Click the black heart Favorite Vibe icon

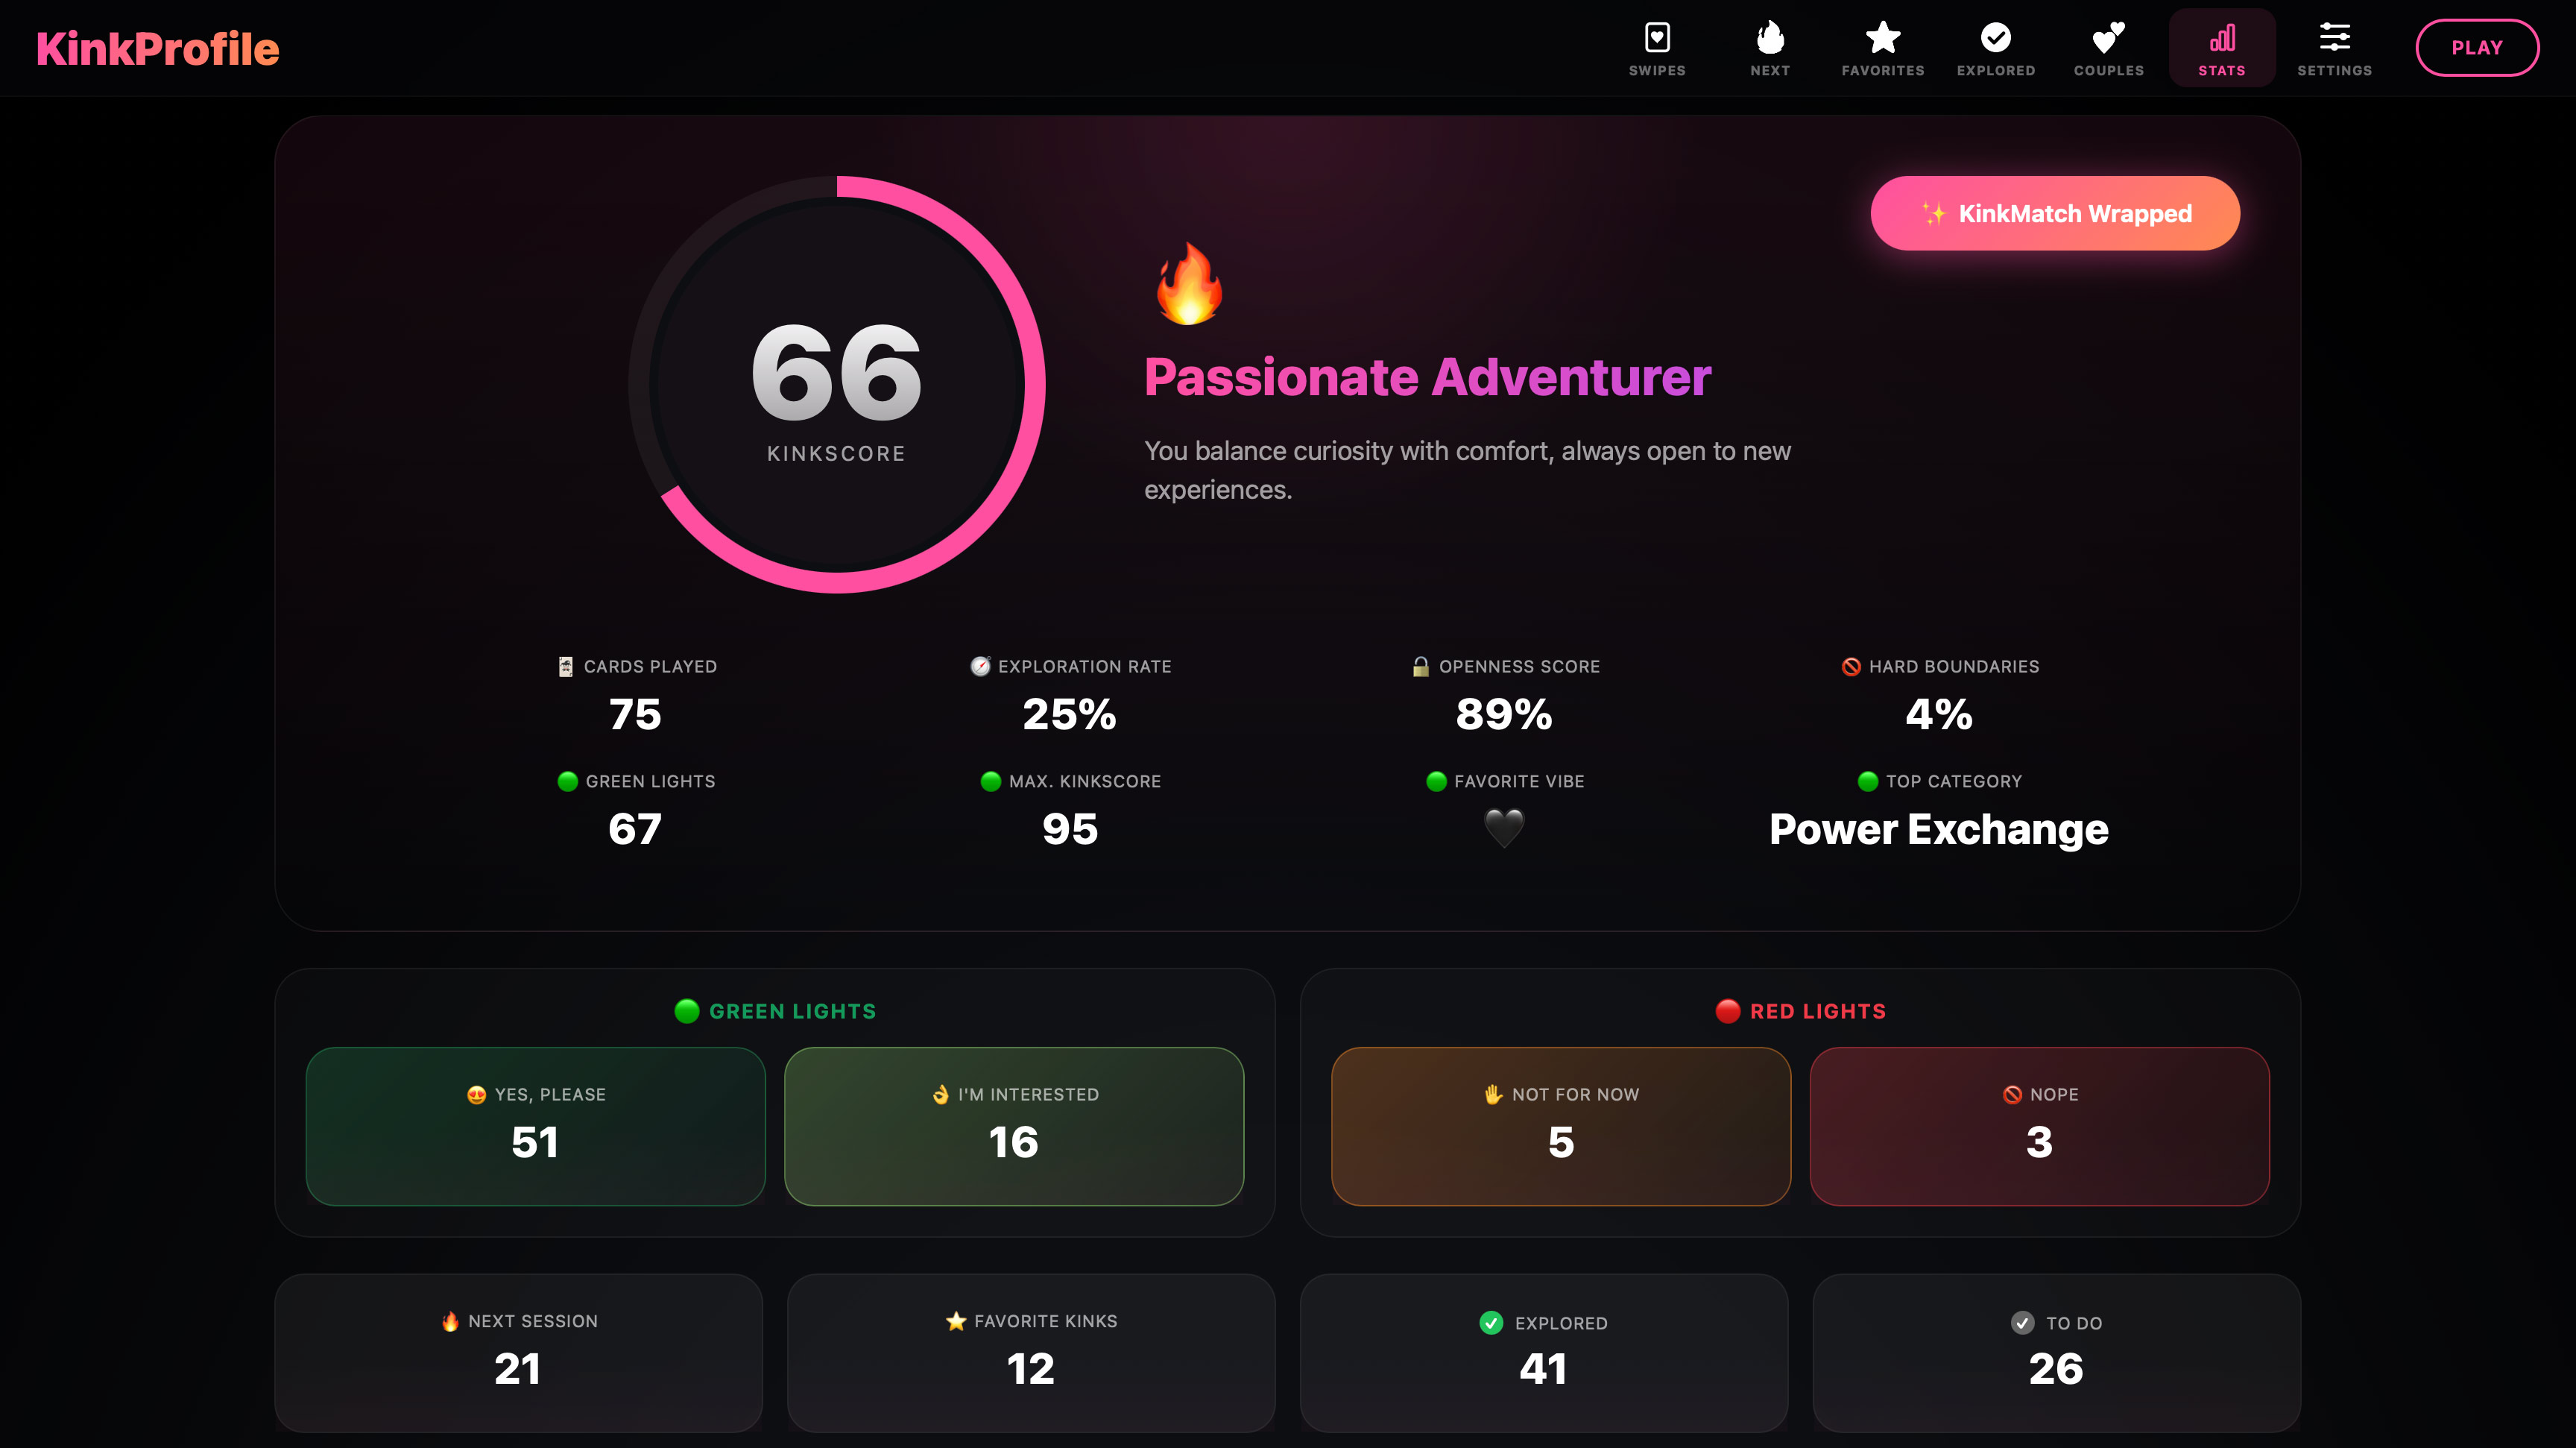1503,828
